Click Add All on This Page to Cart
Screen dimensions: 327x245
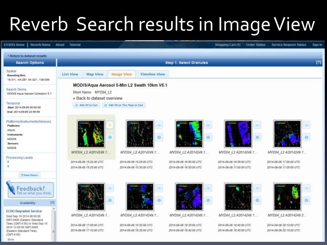point(124,105)
